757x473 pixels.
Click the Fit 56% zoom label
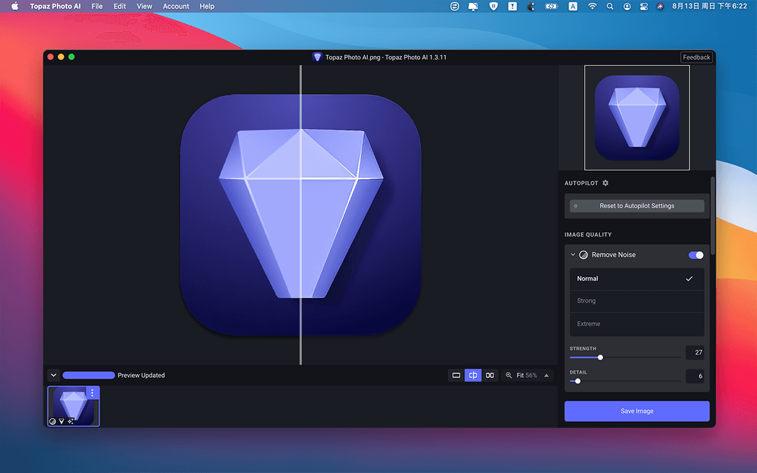[x=527, y=375]
